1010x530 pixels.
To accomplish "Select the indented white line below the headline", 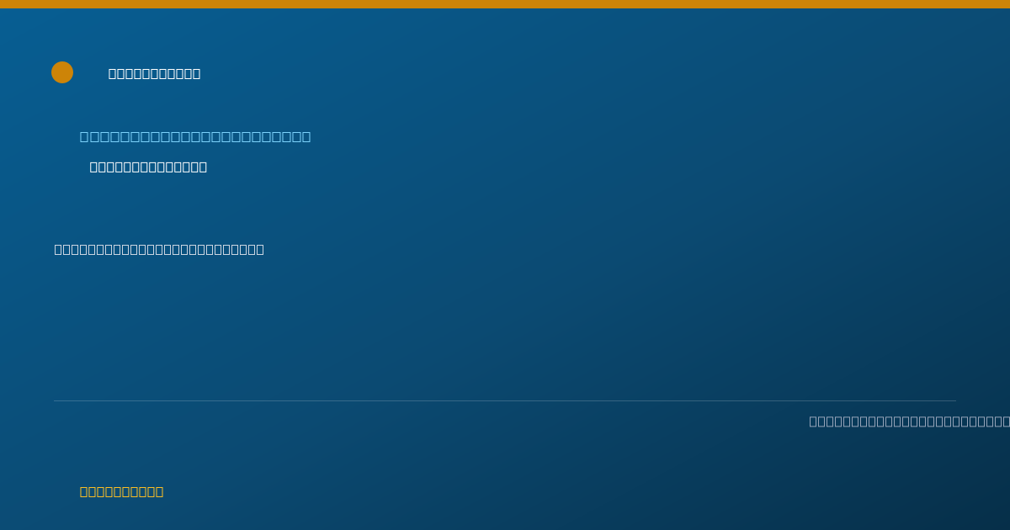I will coord(148,167).
